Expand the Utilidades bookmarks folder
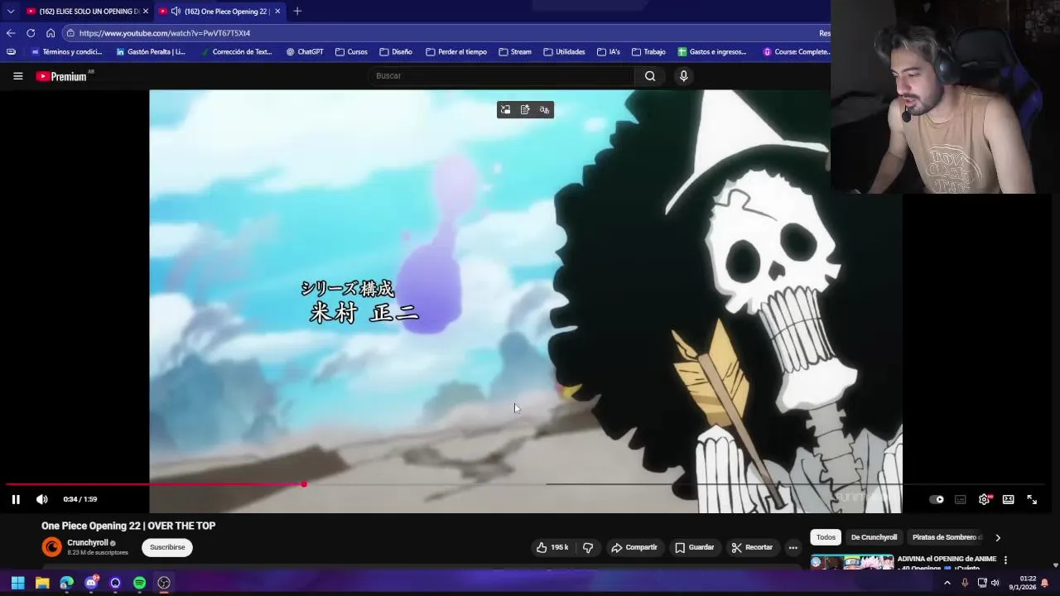Image resolution: width=1060 pixels, height=596 pixels. (x=565, y=52)
